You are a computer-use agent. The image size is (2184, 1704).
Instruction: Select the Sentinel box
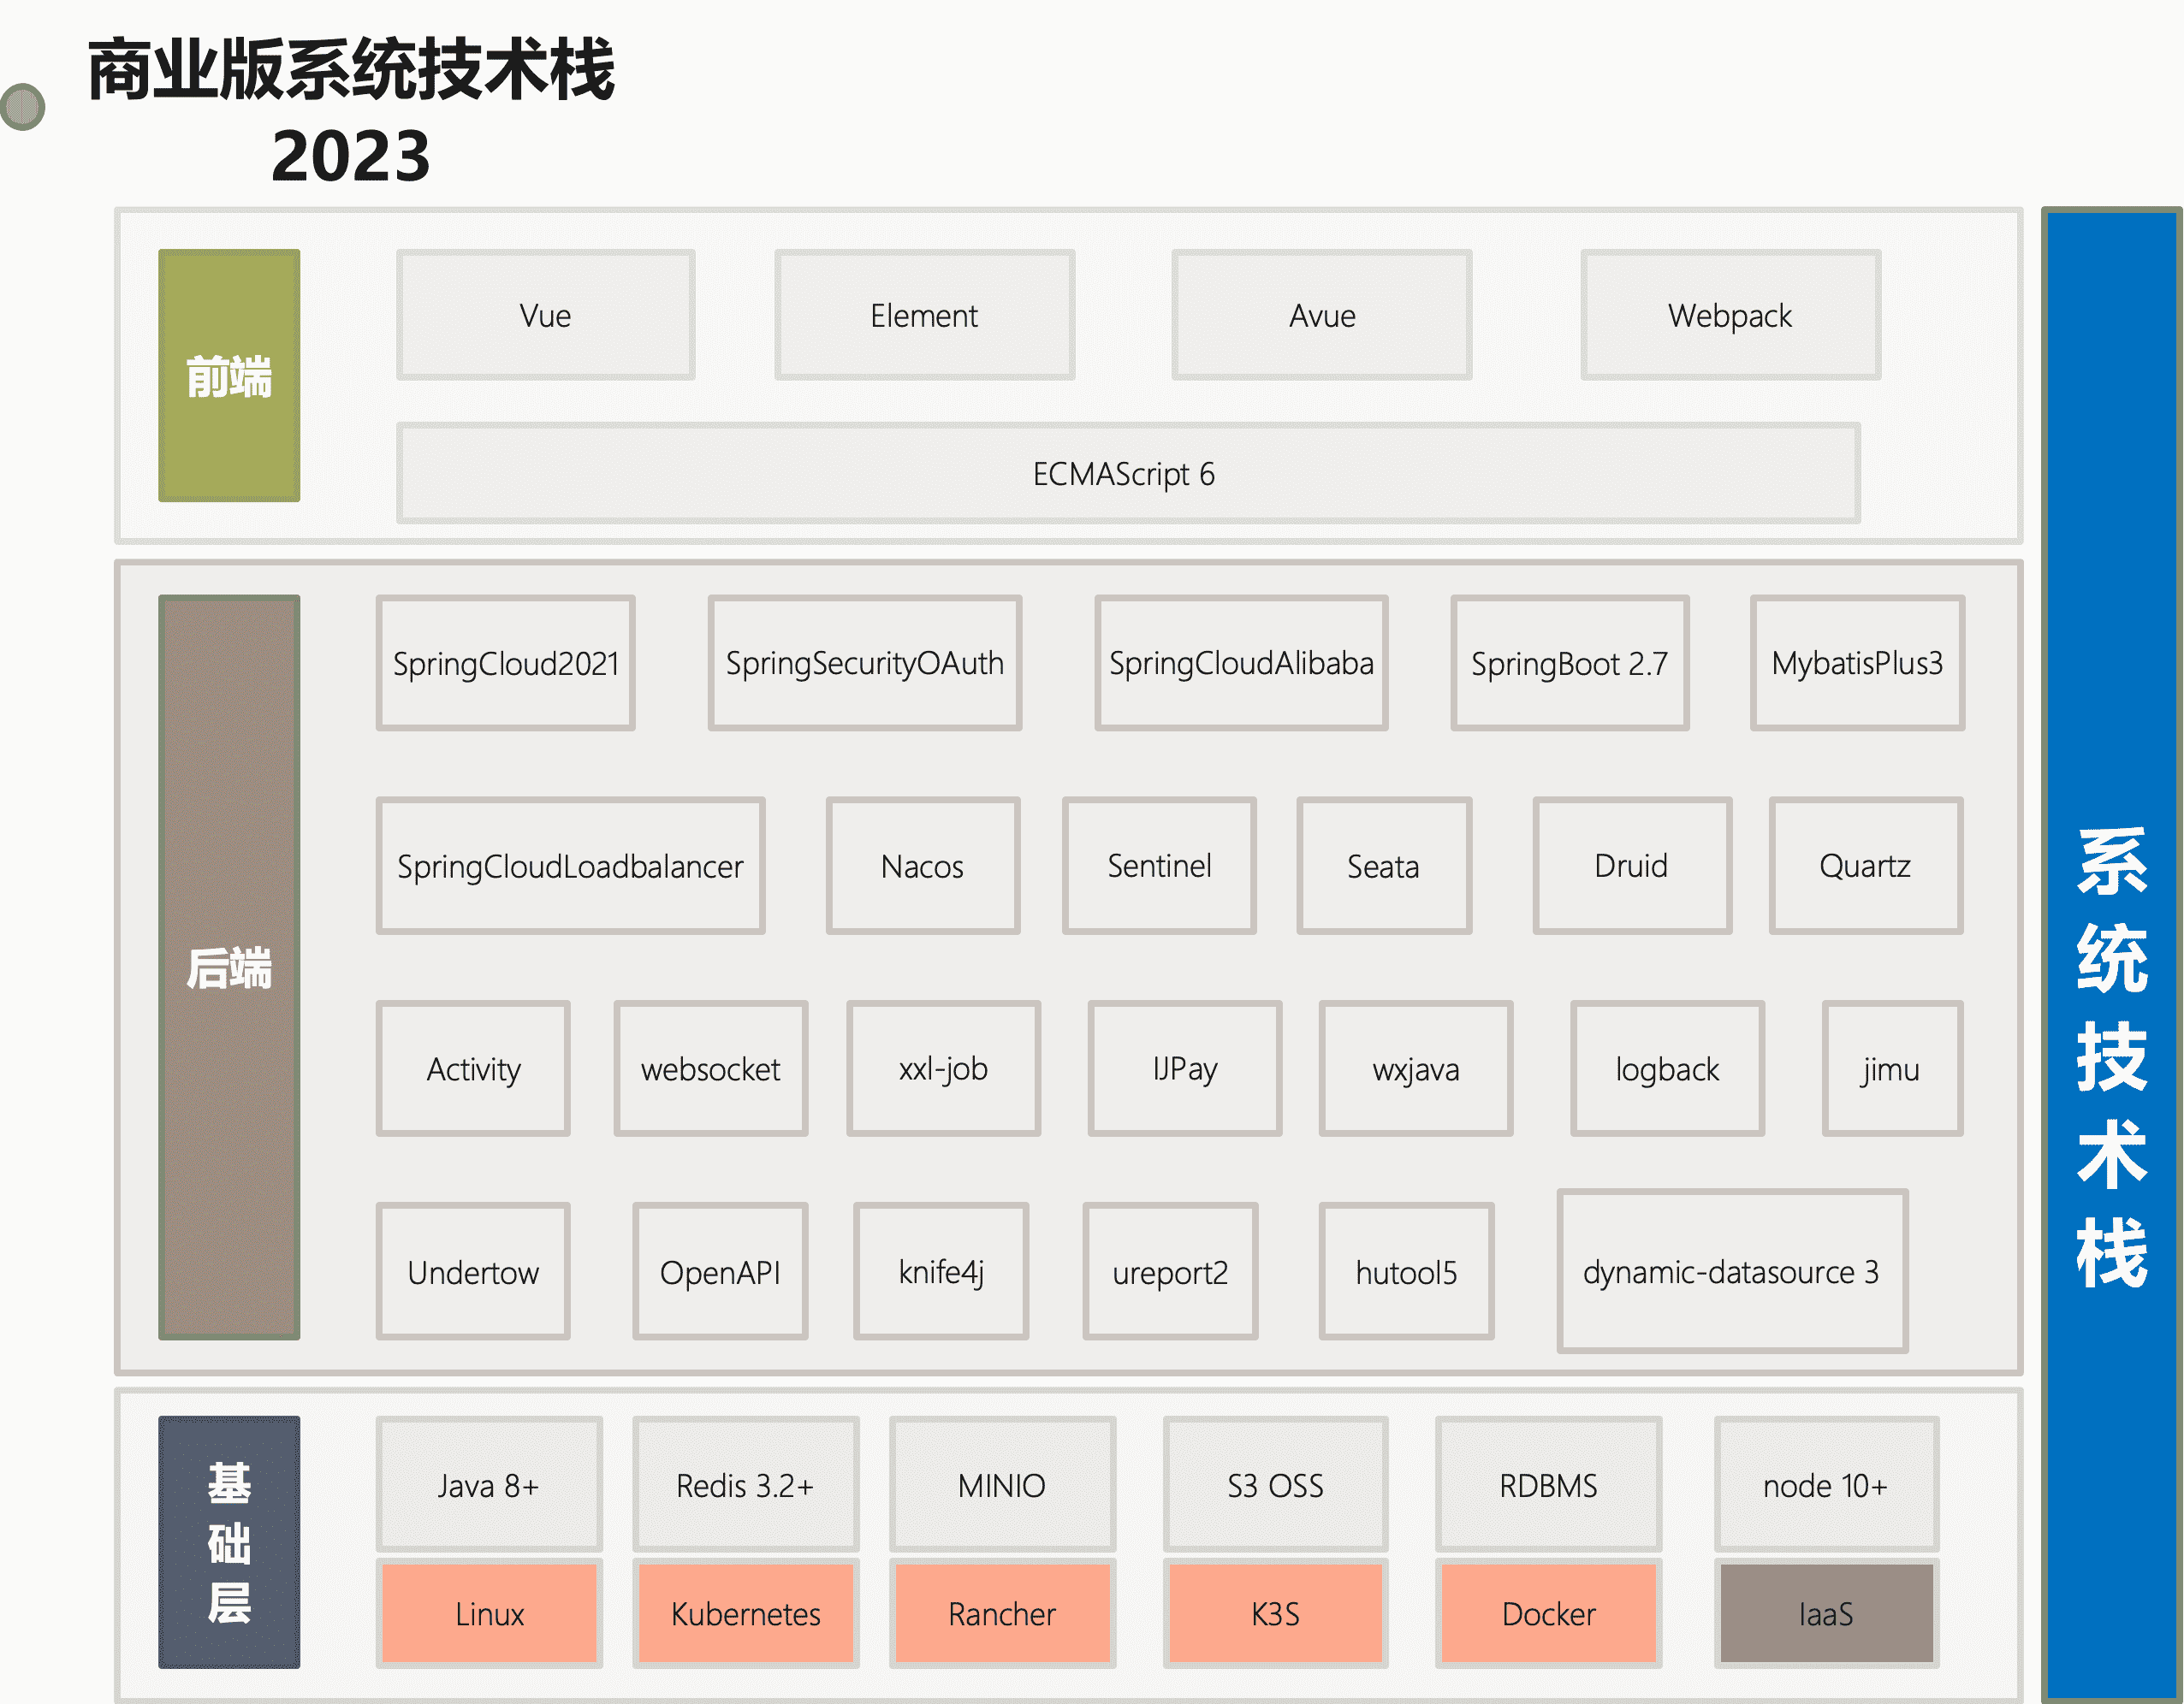pos(1159,866)
